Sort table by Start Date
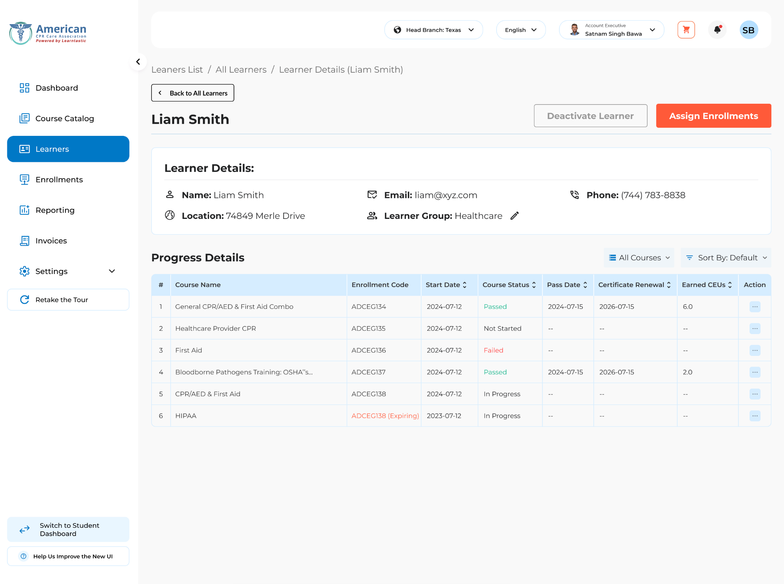 click(x=465, y=285)
